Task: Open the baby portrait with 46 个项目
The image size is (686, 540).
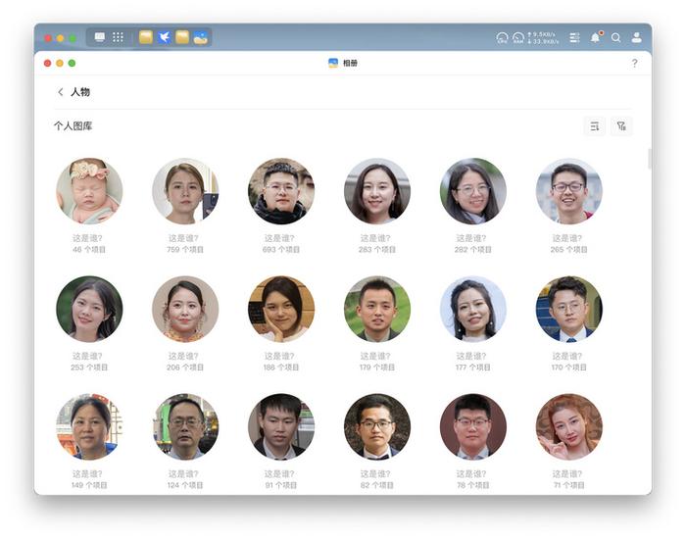Action: tap(89, 191)
